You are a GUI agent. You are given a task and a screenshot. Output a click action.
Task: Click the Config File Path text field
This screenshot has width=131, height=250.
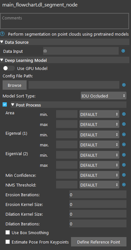click(x=74, y=85)
